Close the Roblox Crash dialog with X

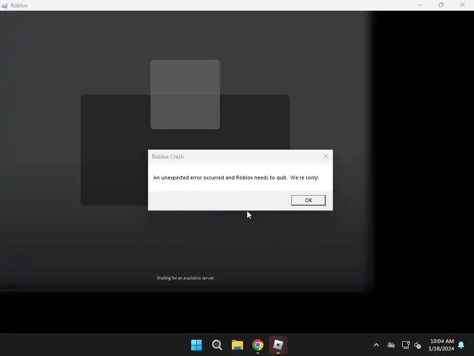pyautogui.click(x=325, y=156)
